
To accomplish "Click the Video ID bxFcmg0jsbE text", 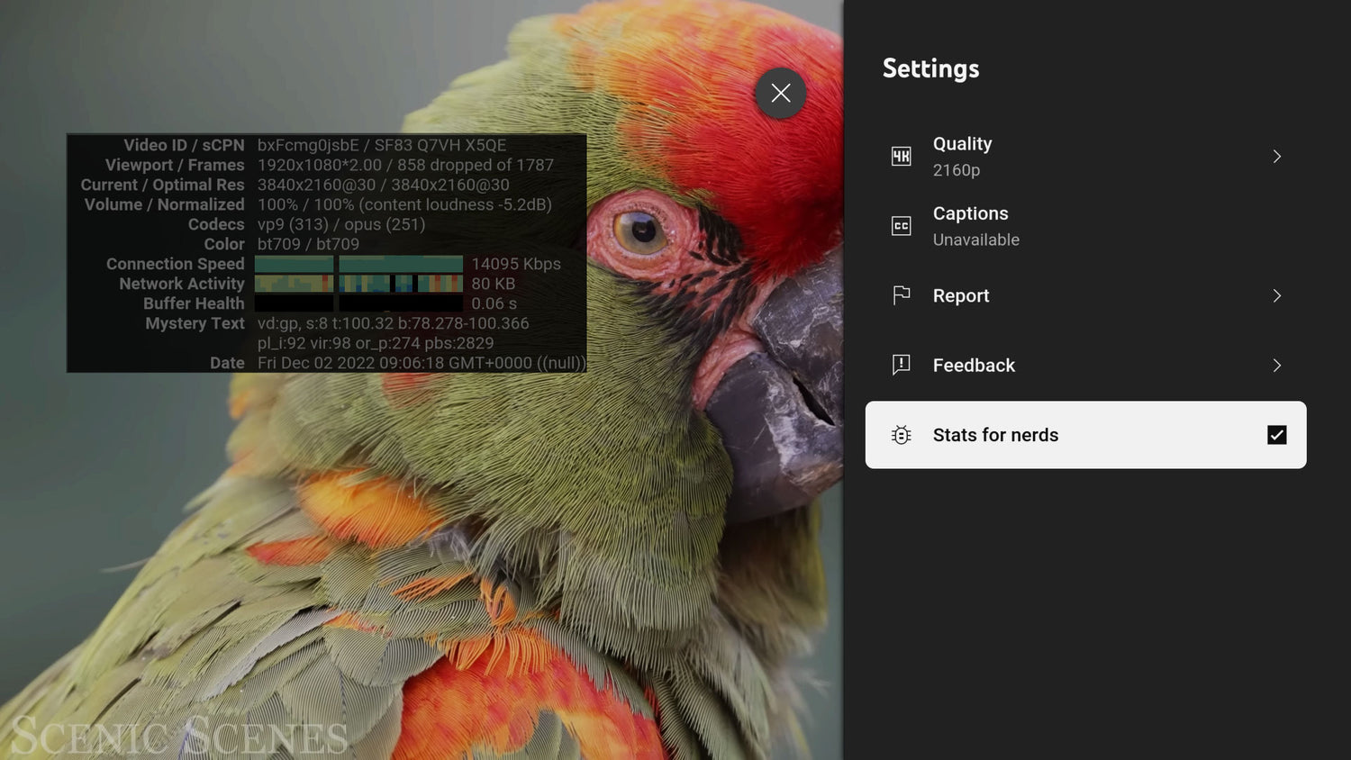I will pos(308,145).
